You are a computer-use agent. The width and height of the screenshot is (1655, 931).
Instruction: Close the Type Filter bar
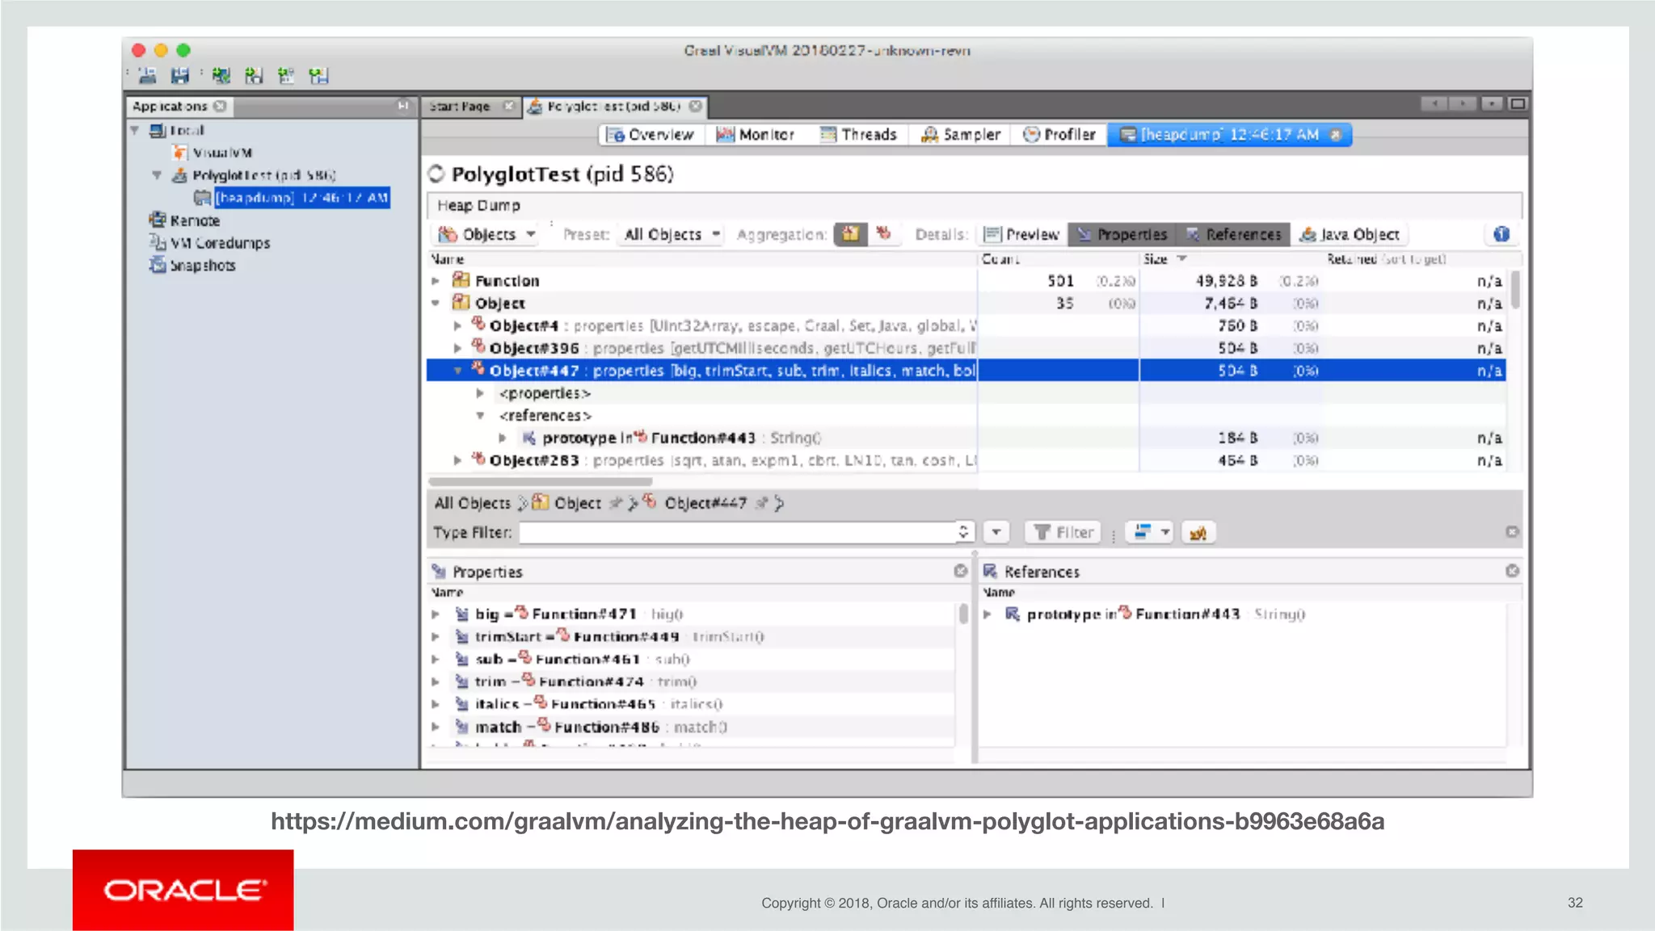(1512, 531)
